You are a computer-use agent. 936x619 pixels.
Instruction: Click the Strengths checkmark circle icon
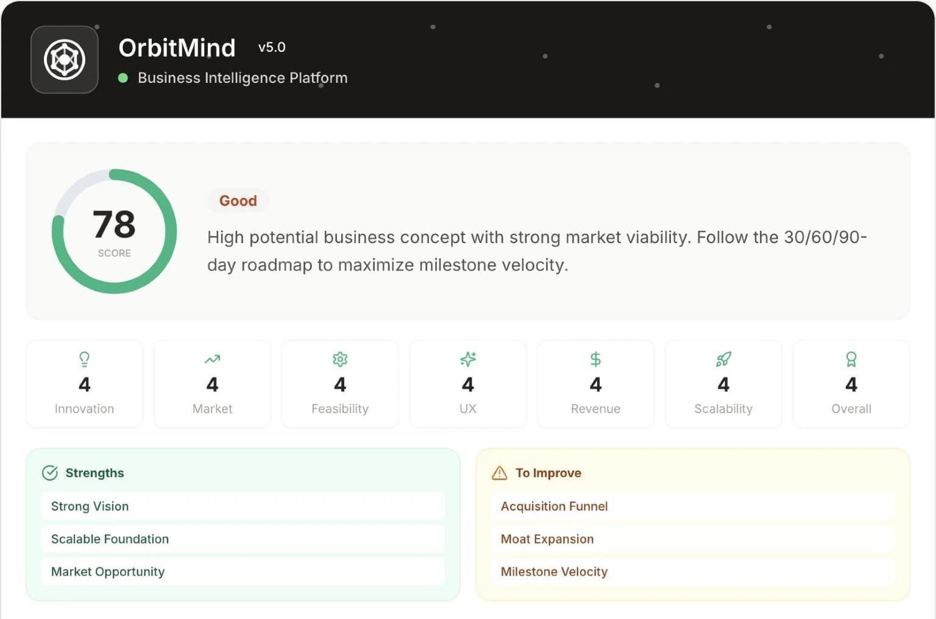pyautogui.click(x=50, y=473)
